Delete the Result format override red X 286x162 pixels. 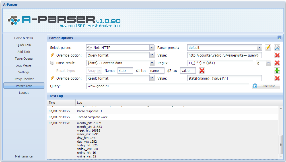(277, 78)
